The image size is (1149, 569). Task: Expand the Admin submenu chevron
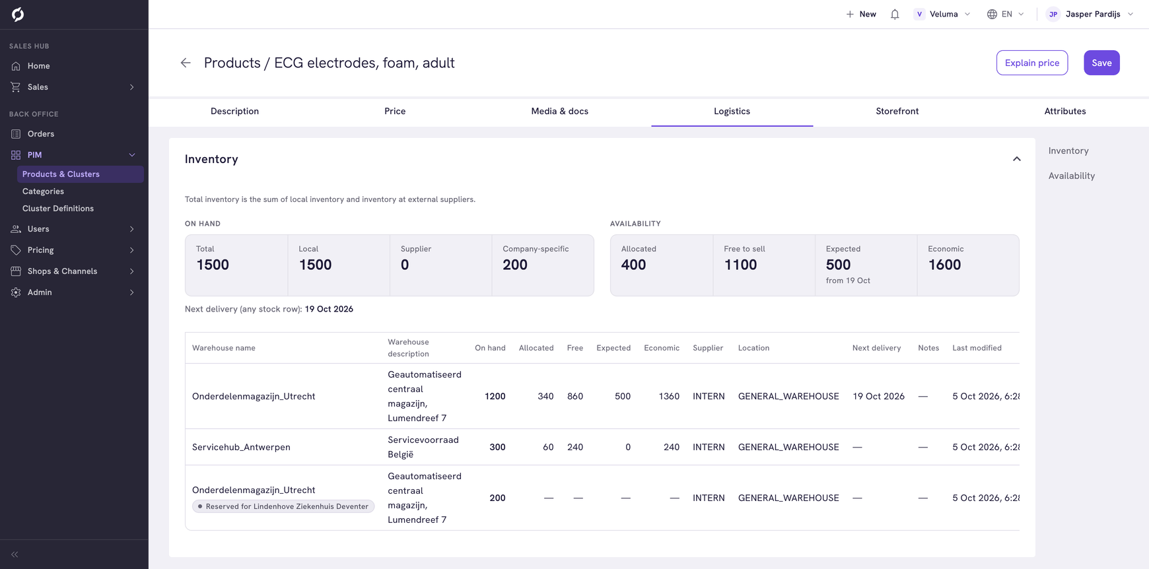(x=132, y=292)
